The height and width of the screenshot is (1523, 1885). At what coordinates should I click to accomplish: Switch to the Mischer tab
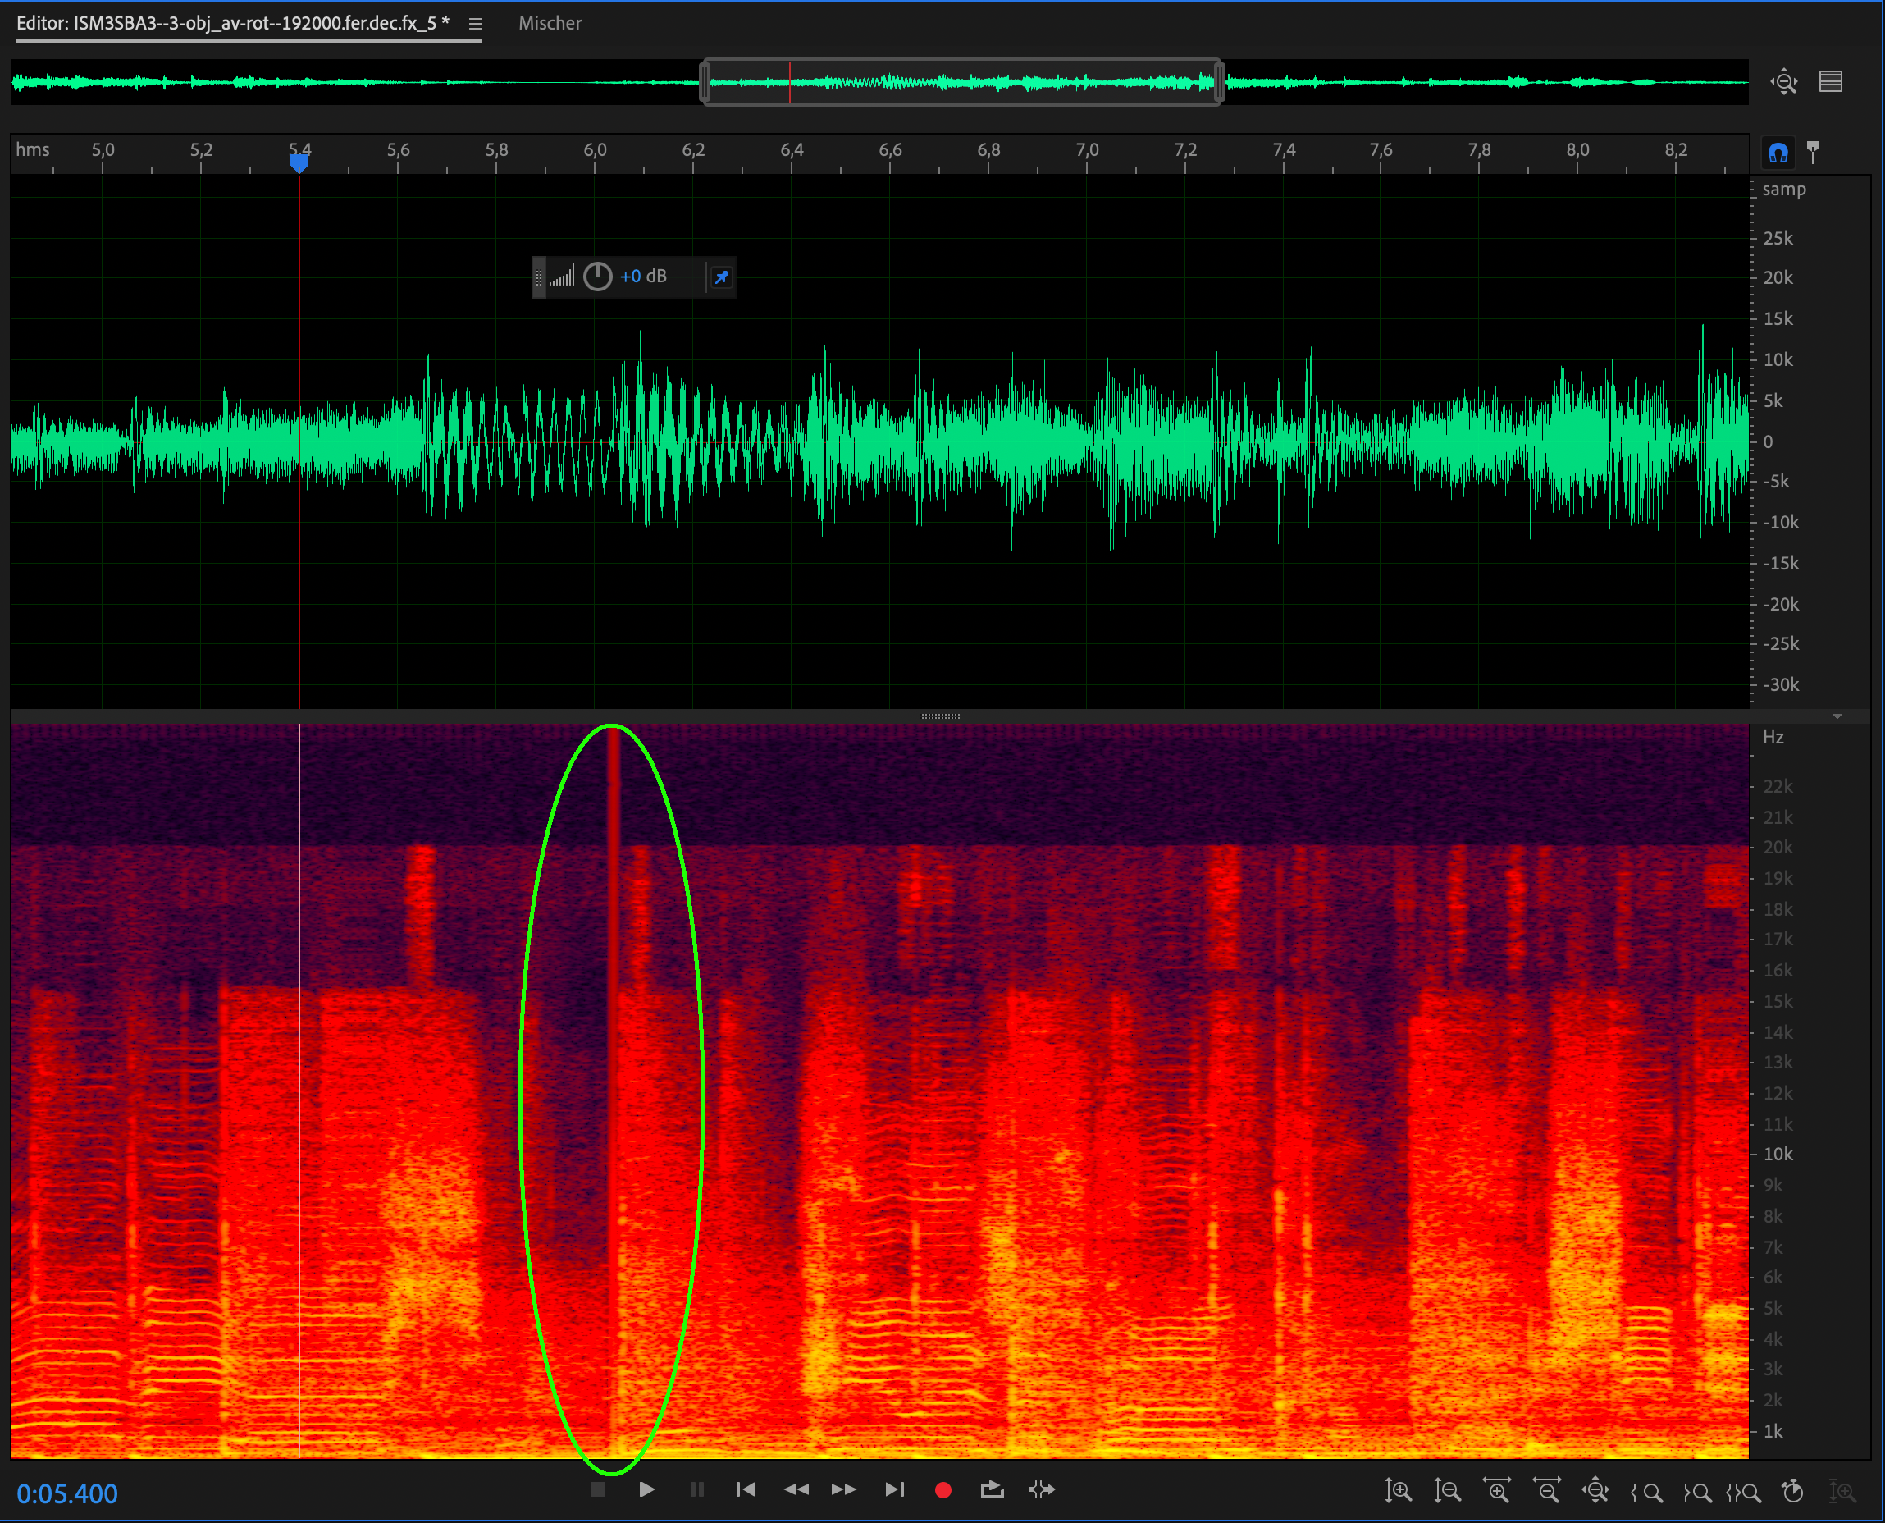550,24
